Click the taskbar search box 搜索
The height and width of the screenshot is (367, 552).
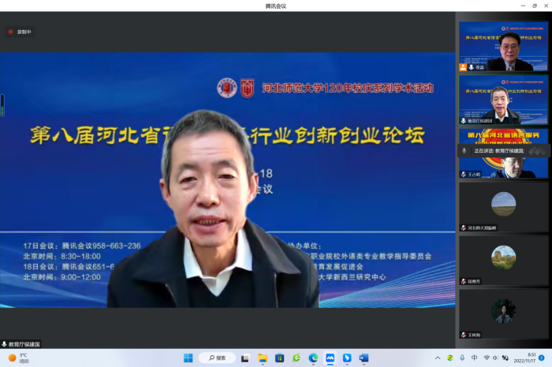coord(217,358)
